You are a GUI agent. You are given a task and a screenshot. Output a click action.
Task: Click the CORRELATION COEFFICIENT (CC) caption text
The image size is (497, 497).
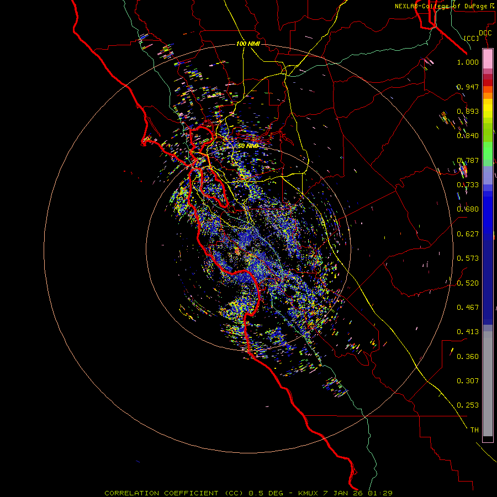click(175, 493)
